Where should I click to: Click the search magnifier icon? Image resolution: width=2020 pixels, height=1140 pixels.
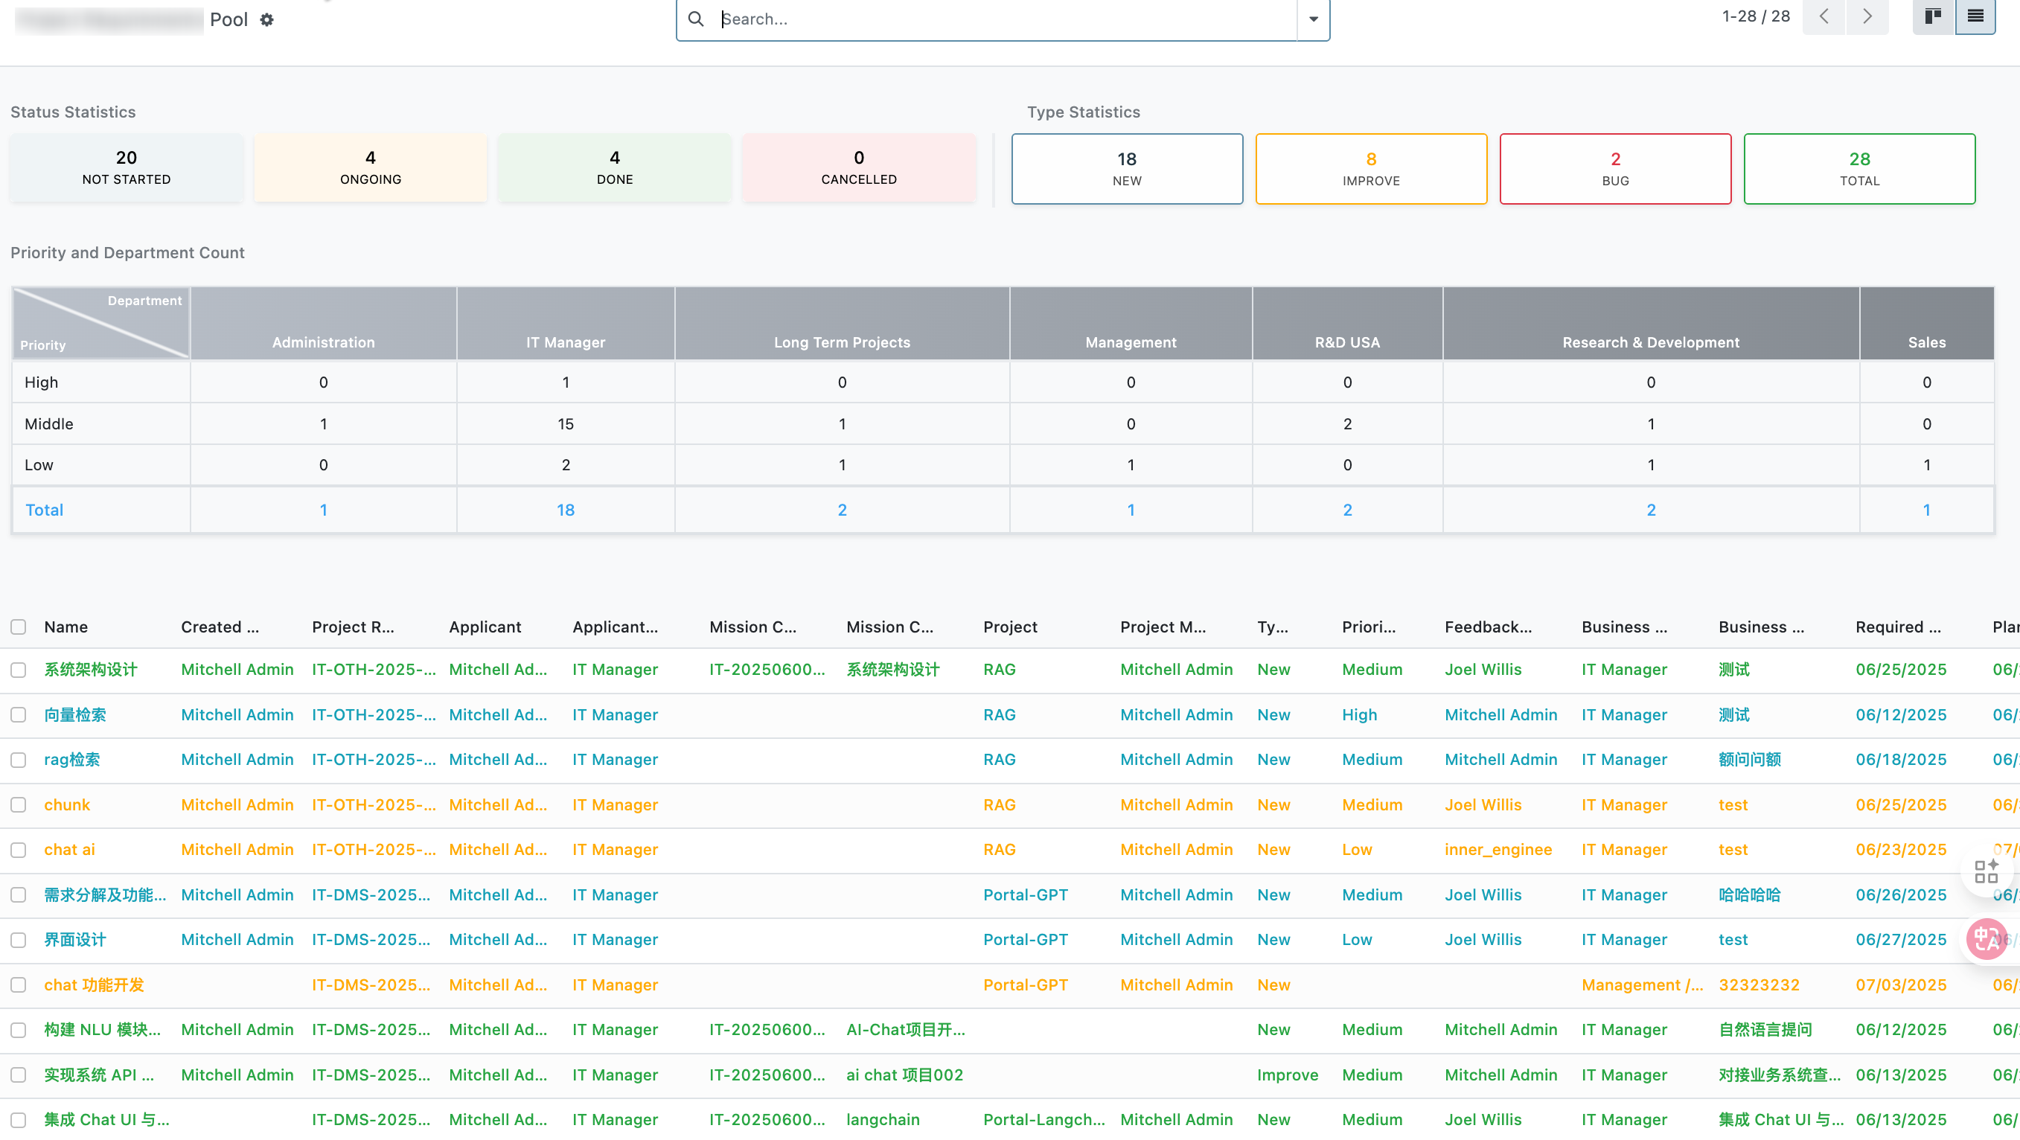pyautogui.click(x=696, y=19)
